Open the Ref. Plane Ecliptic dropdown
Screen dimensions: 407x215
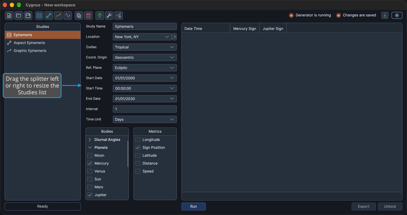tap(145, 68)
